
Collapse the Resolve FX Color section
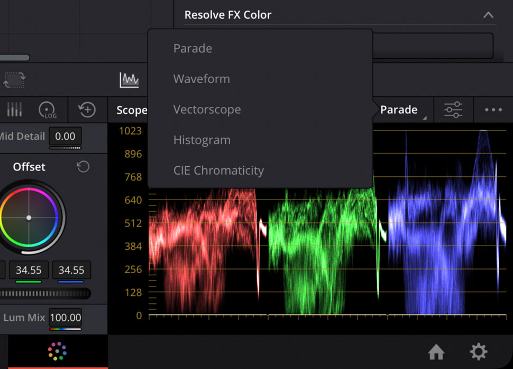(x=488, y=15)
